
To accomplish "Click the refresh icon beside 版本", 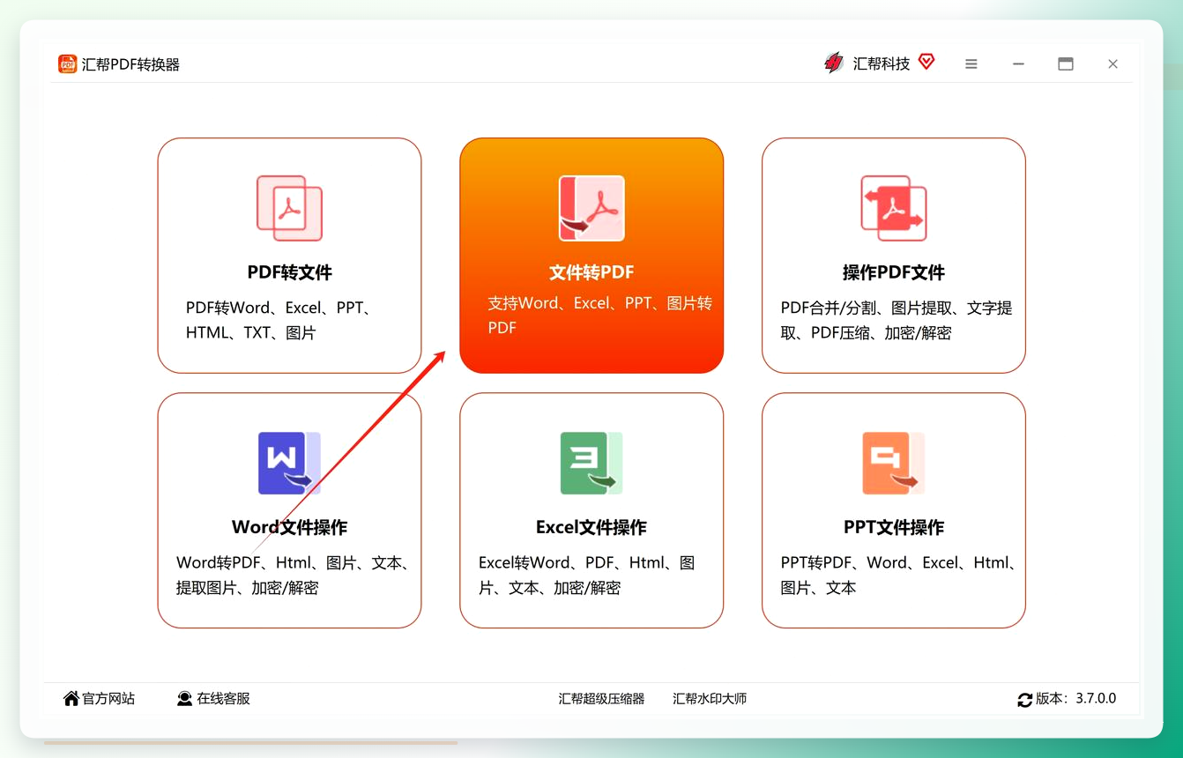I will click(1024, 699).
